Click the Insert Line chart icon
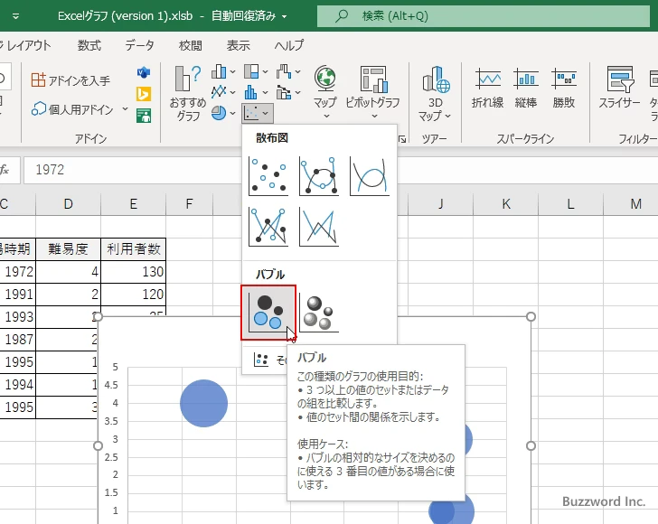 pos(218,92)
